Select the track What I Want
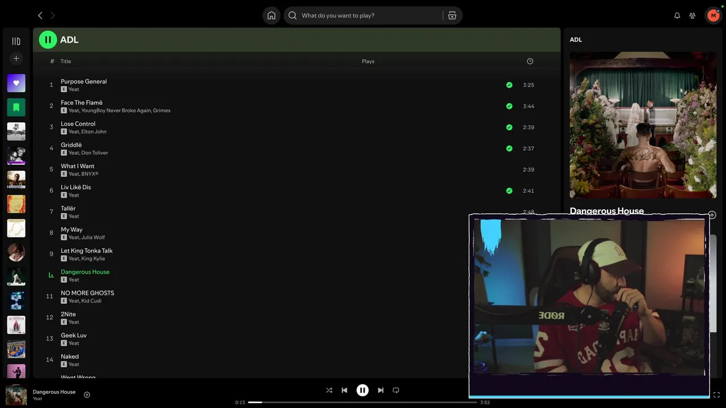Image resolution: width=726 pixels, height=408 pixels. (77, 166)
